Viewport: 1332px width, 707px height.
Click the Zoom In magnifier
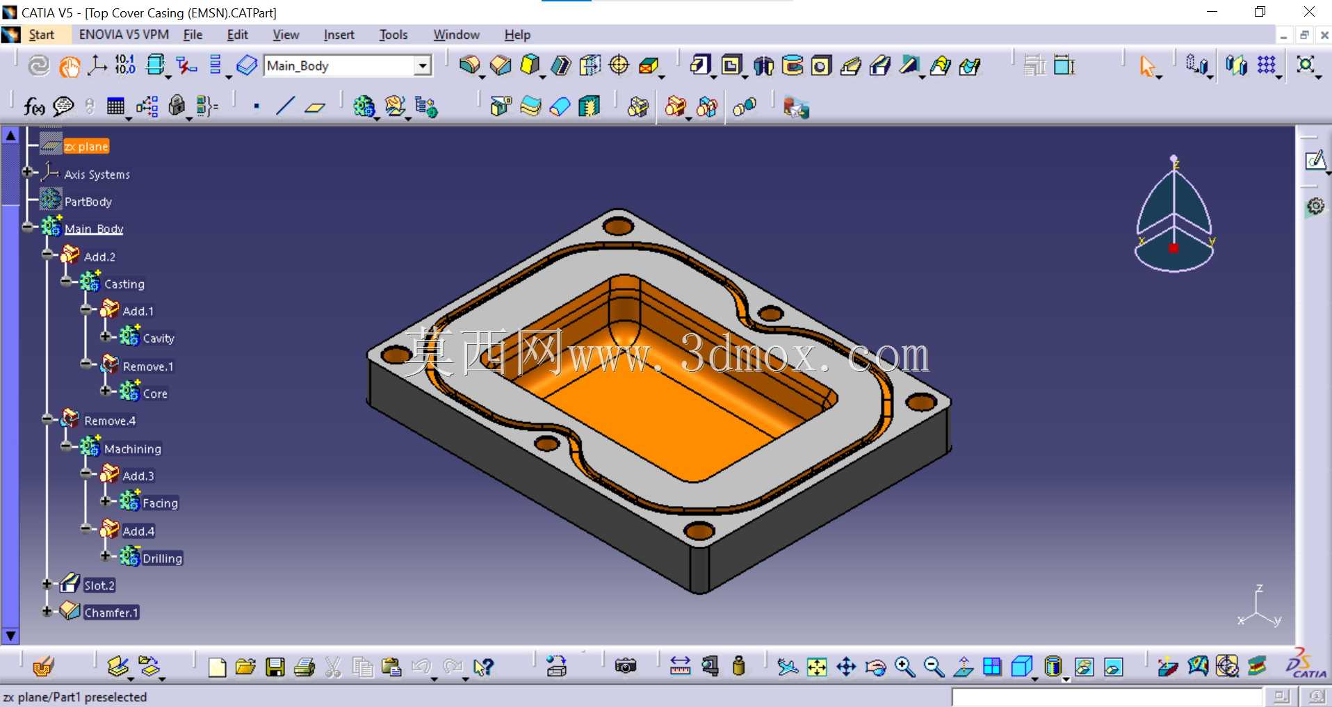pos(904,667)
